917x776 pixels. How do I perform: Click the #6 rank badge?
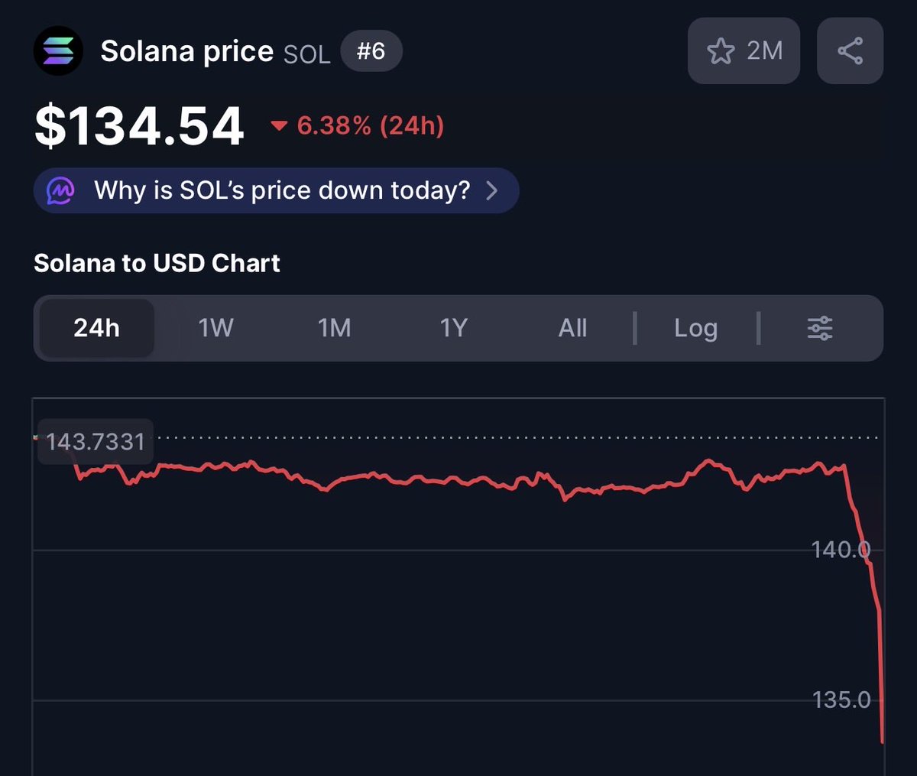pos(371,50)
